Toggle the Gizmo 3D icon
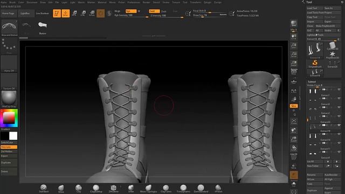Viewport: 345px width, 194px height. coord(101,13)
